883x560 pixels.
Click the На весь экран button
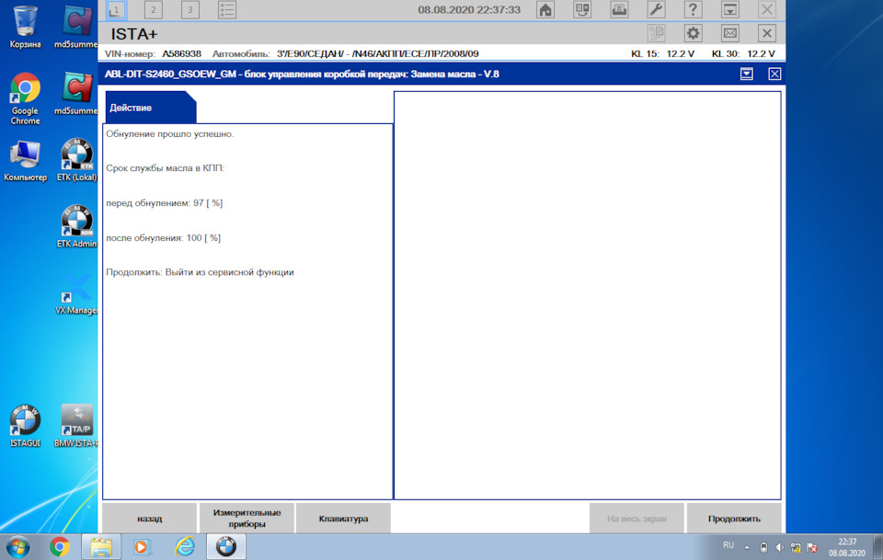pos(636,519)
